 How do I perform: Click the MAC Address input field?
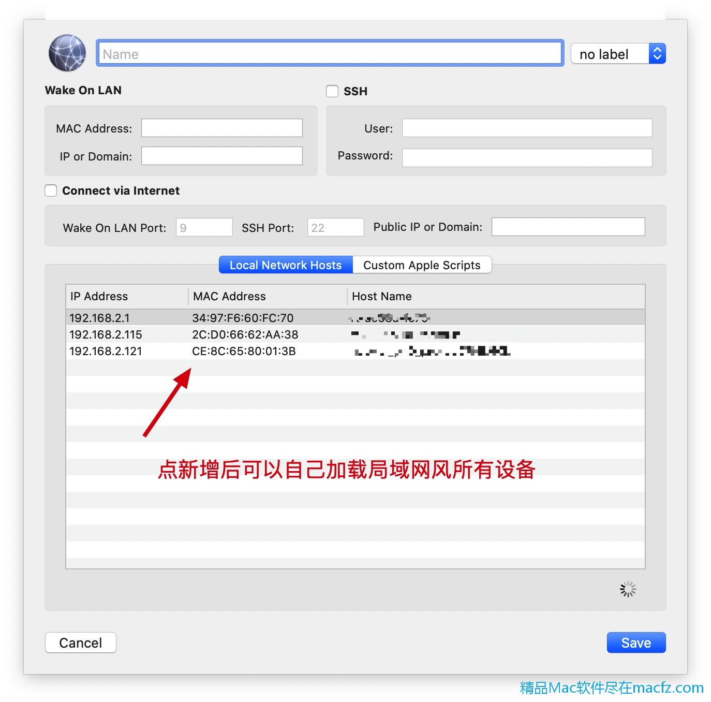(222, 128)
